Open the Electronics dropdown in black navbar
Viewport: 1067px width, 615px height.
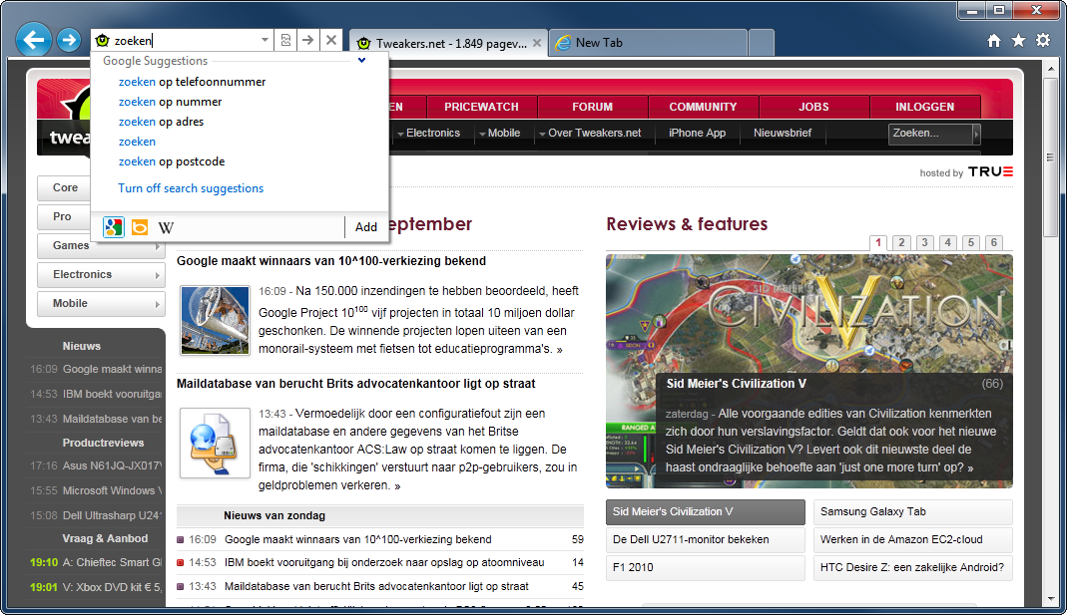[429, 134]
